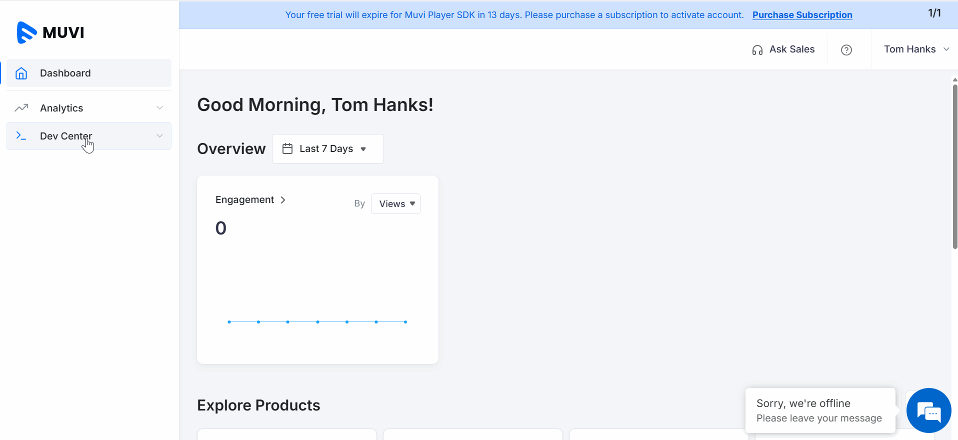The image size is (958, 440).
Task: Click the Muvi logo
Action: pos(50,32)
